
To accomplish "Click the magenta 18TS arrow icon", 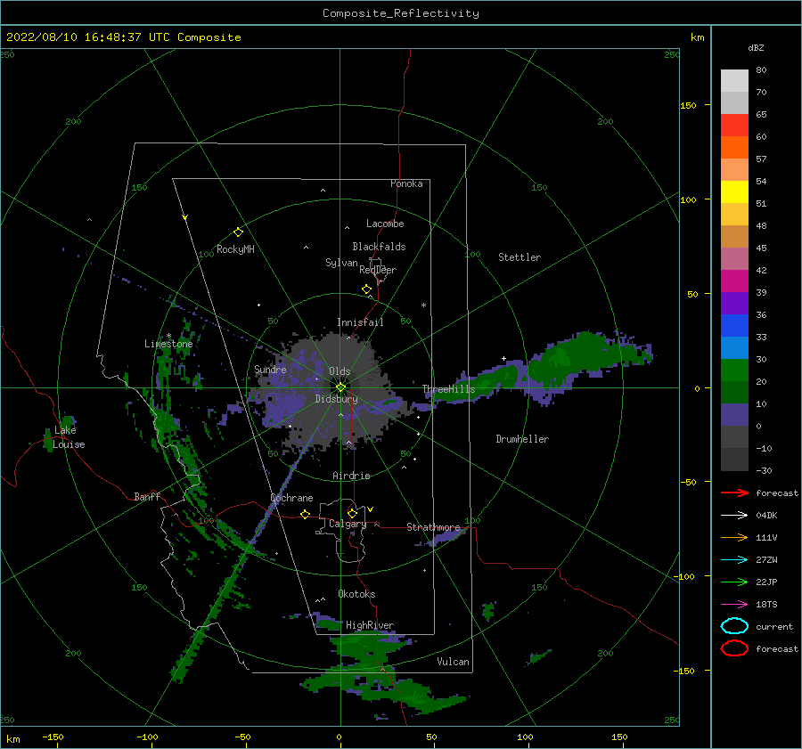I will click(734, 604).
